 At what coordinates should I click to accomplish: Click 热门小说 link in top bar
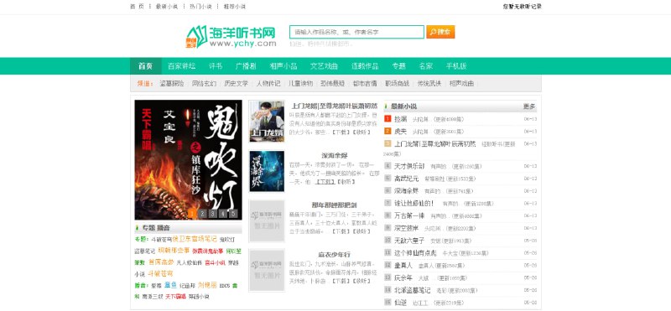click(x=200, y=7)
